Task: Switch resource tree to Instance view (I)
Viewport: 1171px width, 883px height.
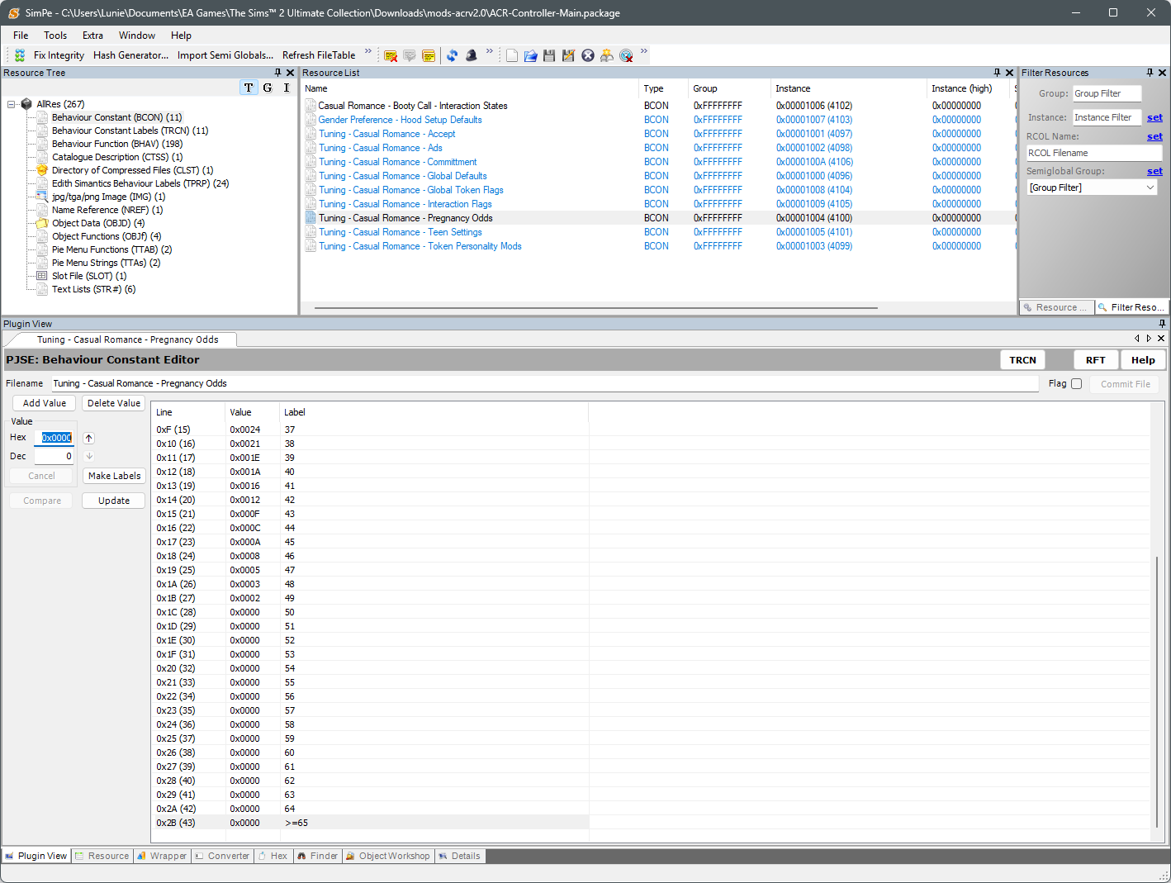Action: tap(287, 88)
